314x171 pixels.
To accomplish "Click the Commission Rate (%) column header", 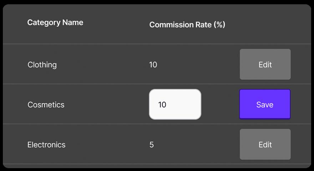I will tap(187, 25).
